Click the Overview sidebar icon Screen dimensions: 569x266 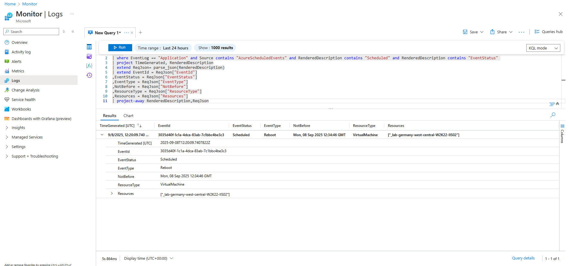[7, 42]
